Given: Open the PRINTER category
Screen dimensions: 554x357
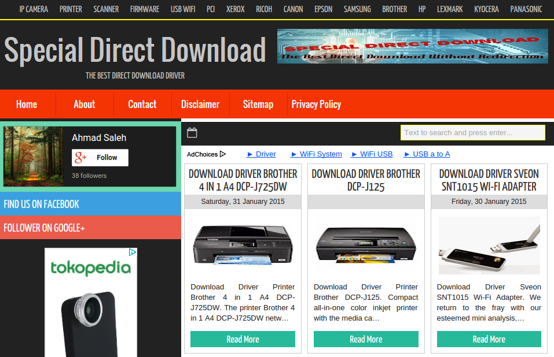Looking at the screenshot, I should click(71, 9).
